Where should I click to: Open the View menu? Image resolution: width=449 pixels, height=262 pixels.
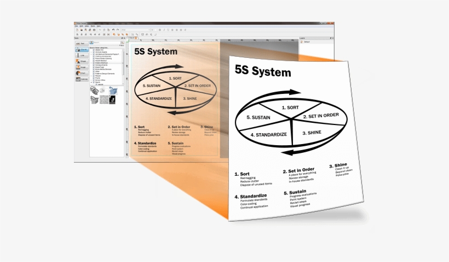pyautogui.click(x=87, y=26)
